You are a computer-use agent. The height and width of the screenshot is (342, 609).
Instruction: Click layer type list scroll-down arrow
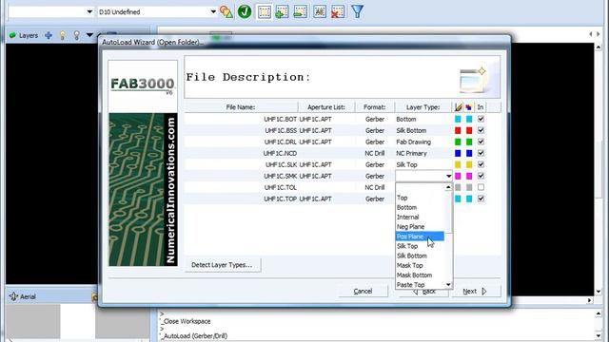pos(448,285)
